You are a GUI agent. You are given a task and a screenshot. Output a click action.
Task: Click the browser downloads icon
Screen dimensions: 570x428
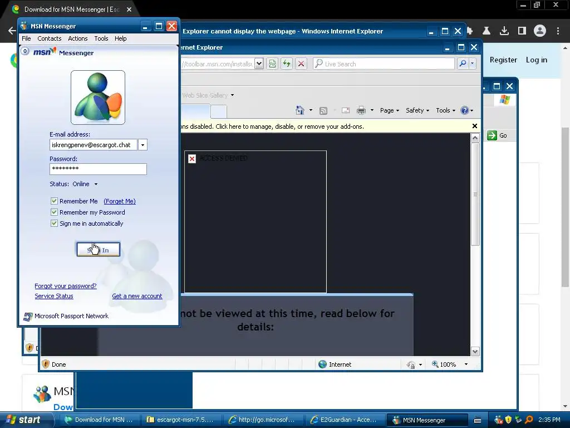[504, 31]
